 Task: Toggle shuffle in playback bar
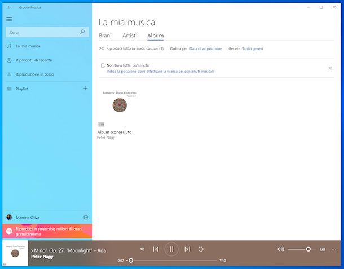(142, 249)
